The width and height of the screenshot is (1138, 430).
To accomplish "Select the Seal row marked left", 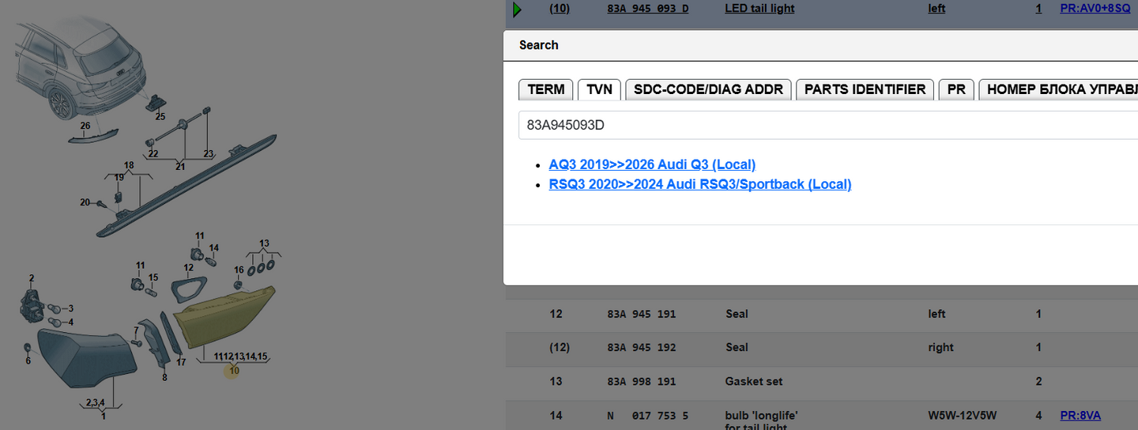I will click(822, 314).
